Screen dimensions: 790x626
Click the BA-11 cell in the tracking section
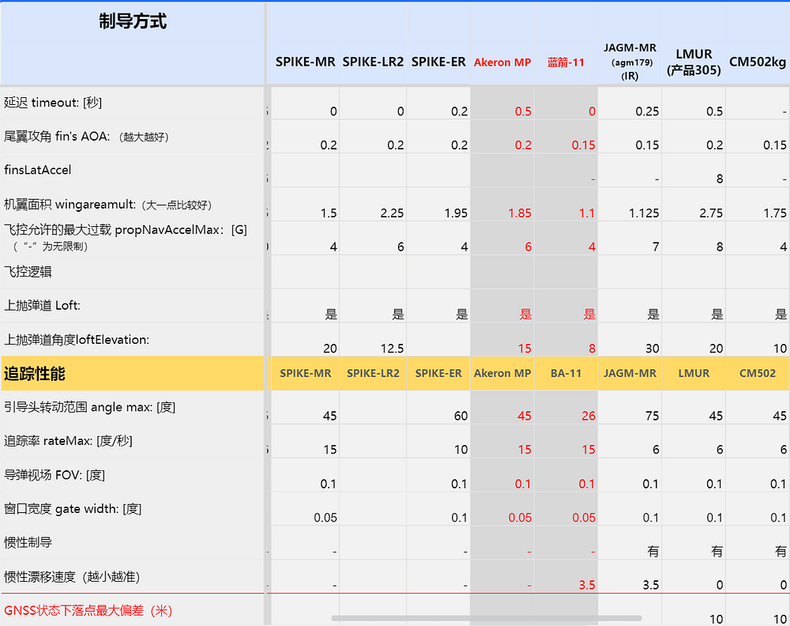click(x=566, y=372)
